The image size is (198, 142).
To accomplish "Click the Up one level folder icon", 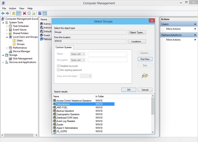I will coord(14,13).
